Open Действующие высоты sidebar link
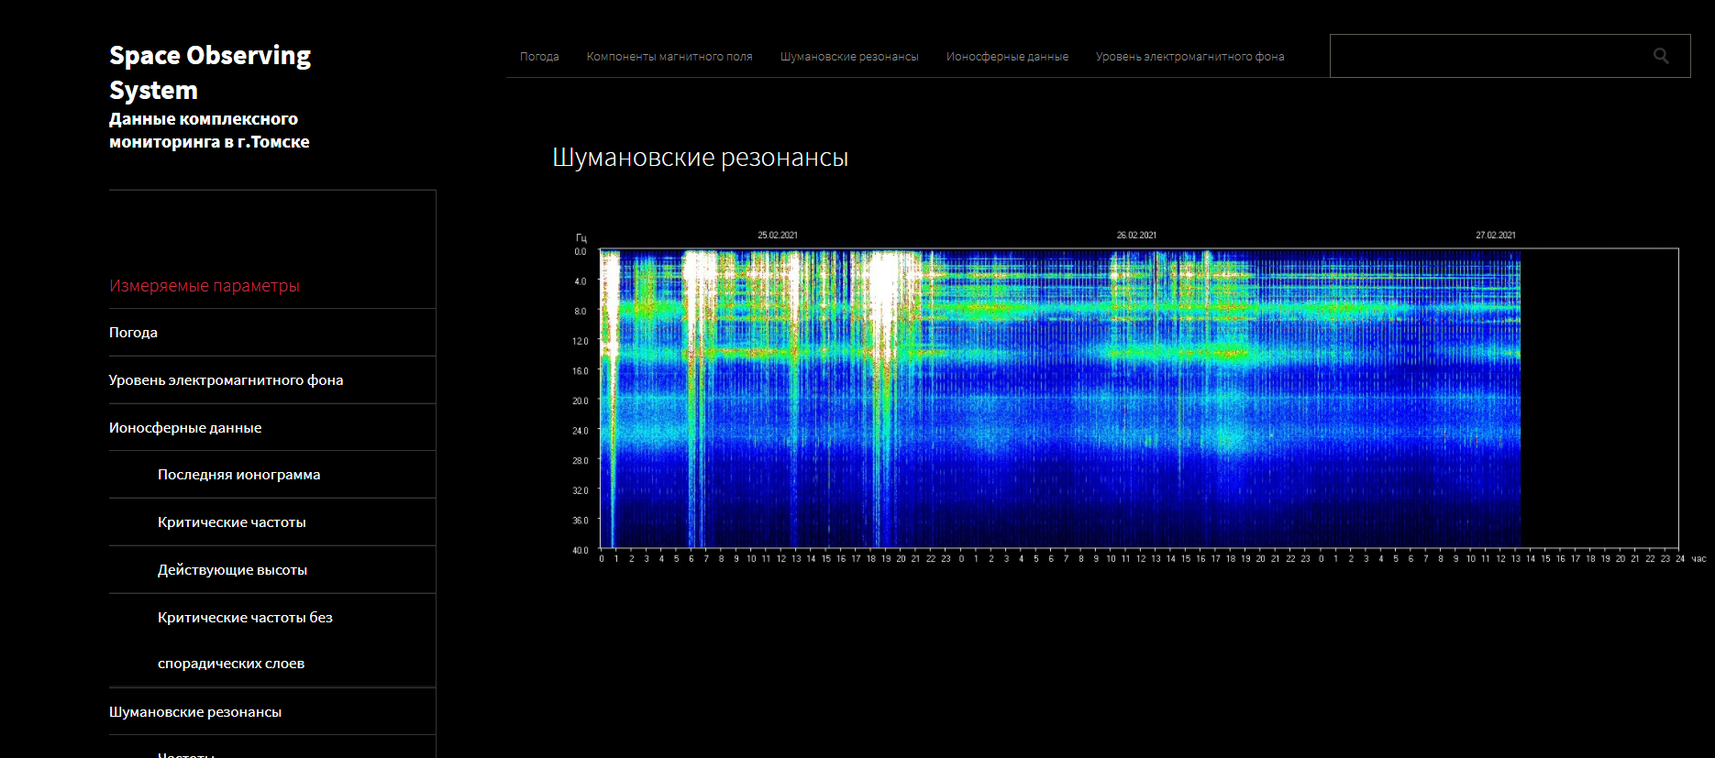The width and height of the screenshot is (1715, 758). pos(232,570)
